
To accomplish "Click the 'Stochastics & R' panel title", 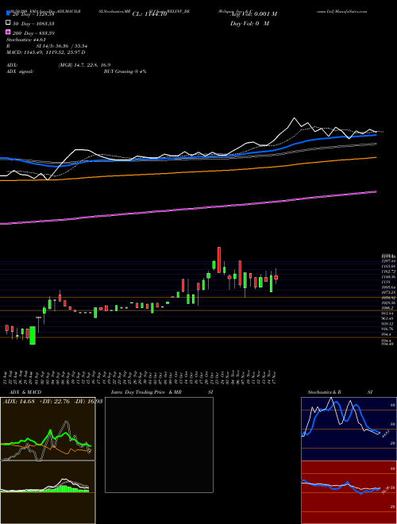I will coord(324,392).
